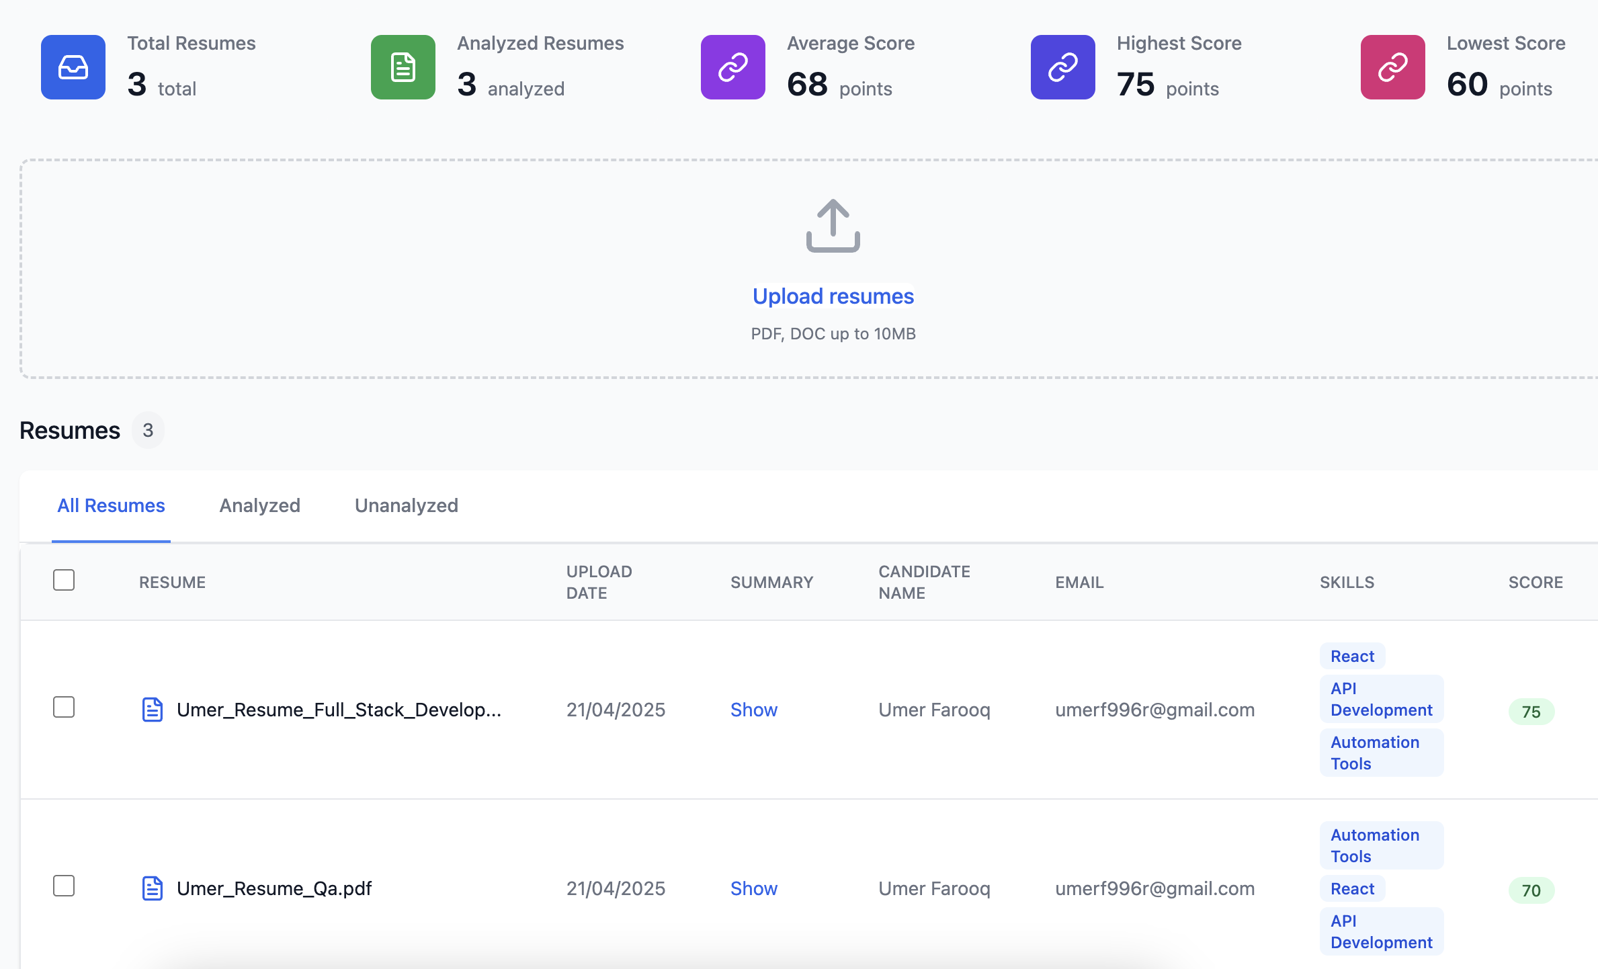
Task: Click file icon beside Umer_Resume_Qa.pdf
Action: pyautogui.click(x=153, y=888)
